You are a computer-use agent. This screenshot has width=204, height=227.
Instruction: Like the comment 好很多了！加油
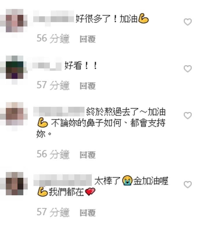(x=188, y=22)
